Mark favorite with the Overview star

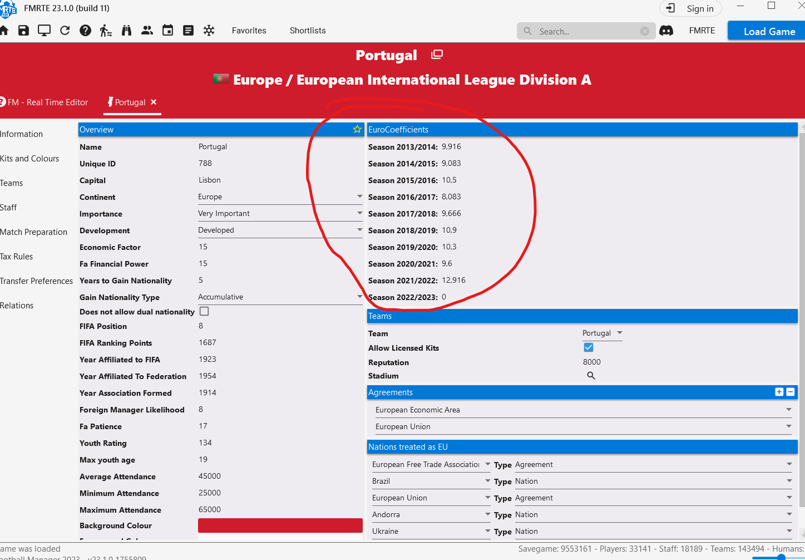click(357, 129)
